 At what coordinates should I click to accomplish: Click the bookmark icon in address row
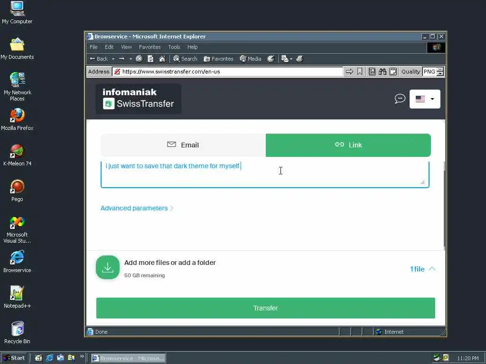(360, 72)
